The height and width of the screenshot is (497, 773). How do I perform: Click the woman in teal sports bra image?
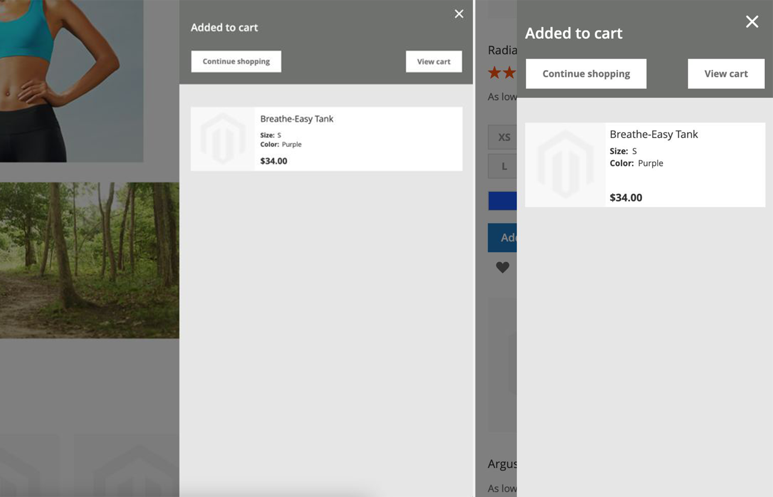72,81
